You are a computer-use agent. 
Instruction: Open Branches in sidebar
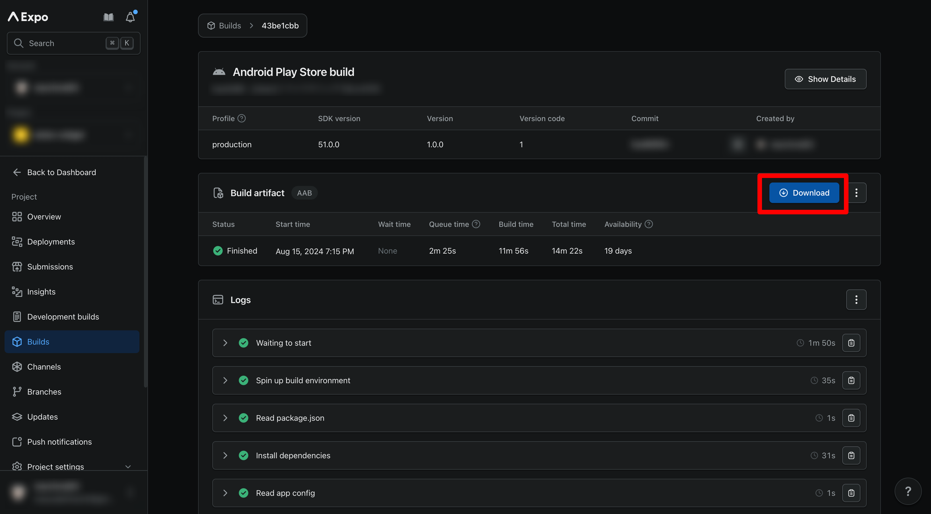72,391
